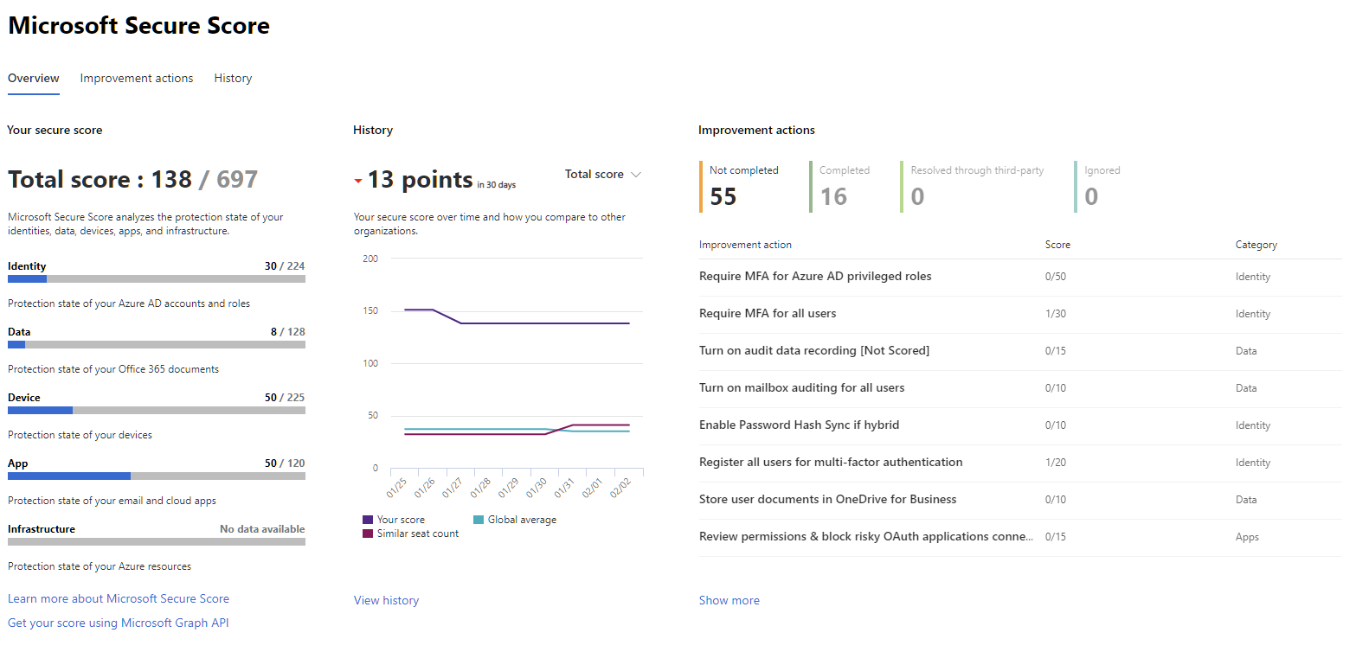The width and height of the screenshot is (1356, 671).
Task: Open the Total score dropdown on the chart
Action: [602, 174]
